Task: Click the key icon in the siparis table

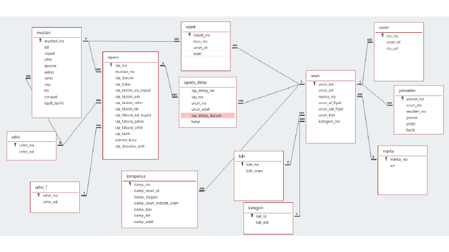Action: pos(111,65)
